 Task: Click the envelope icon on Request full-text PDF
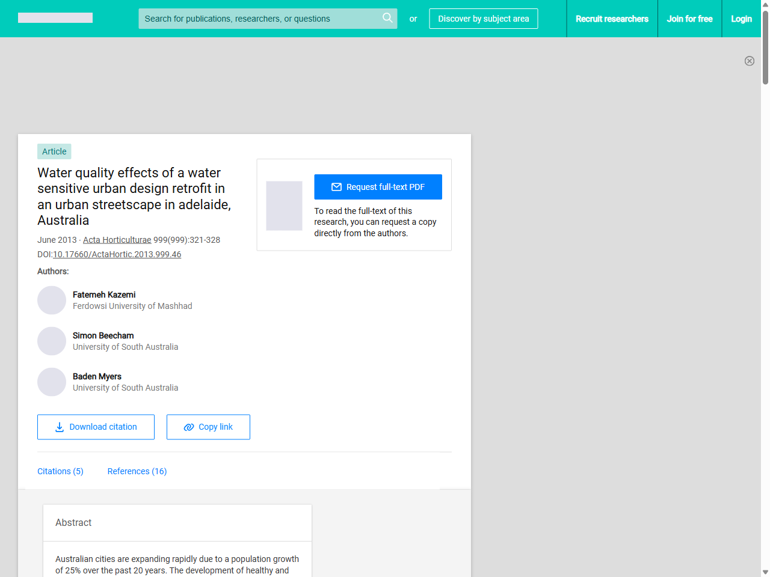click(x=336, y=186)
